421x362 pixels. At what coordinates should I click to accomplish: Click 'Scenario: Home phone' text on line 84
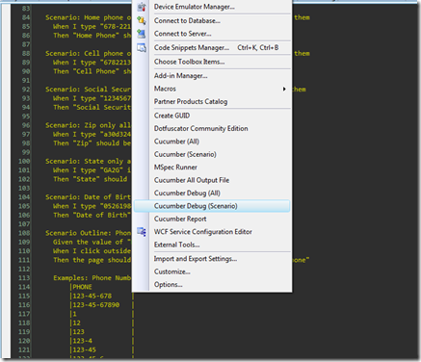(84, 17)
